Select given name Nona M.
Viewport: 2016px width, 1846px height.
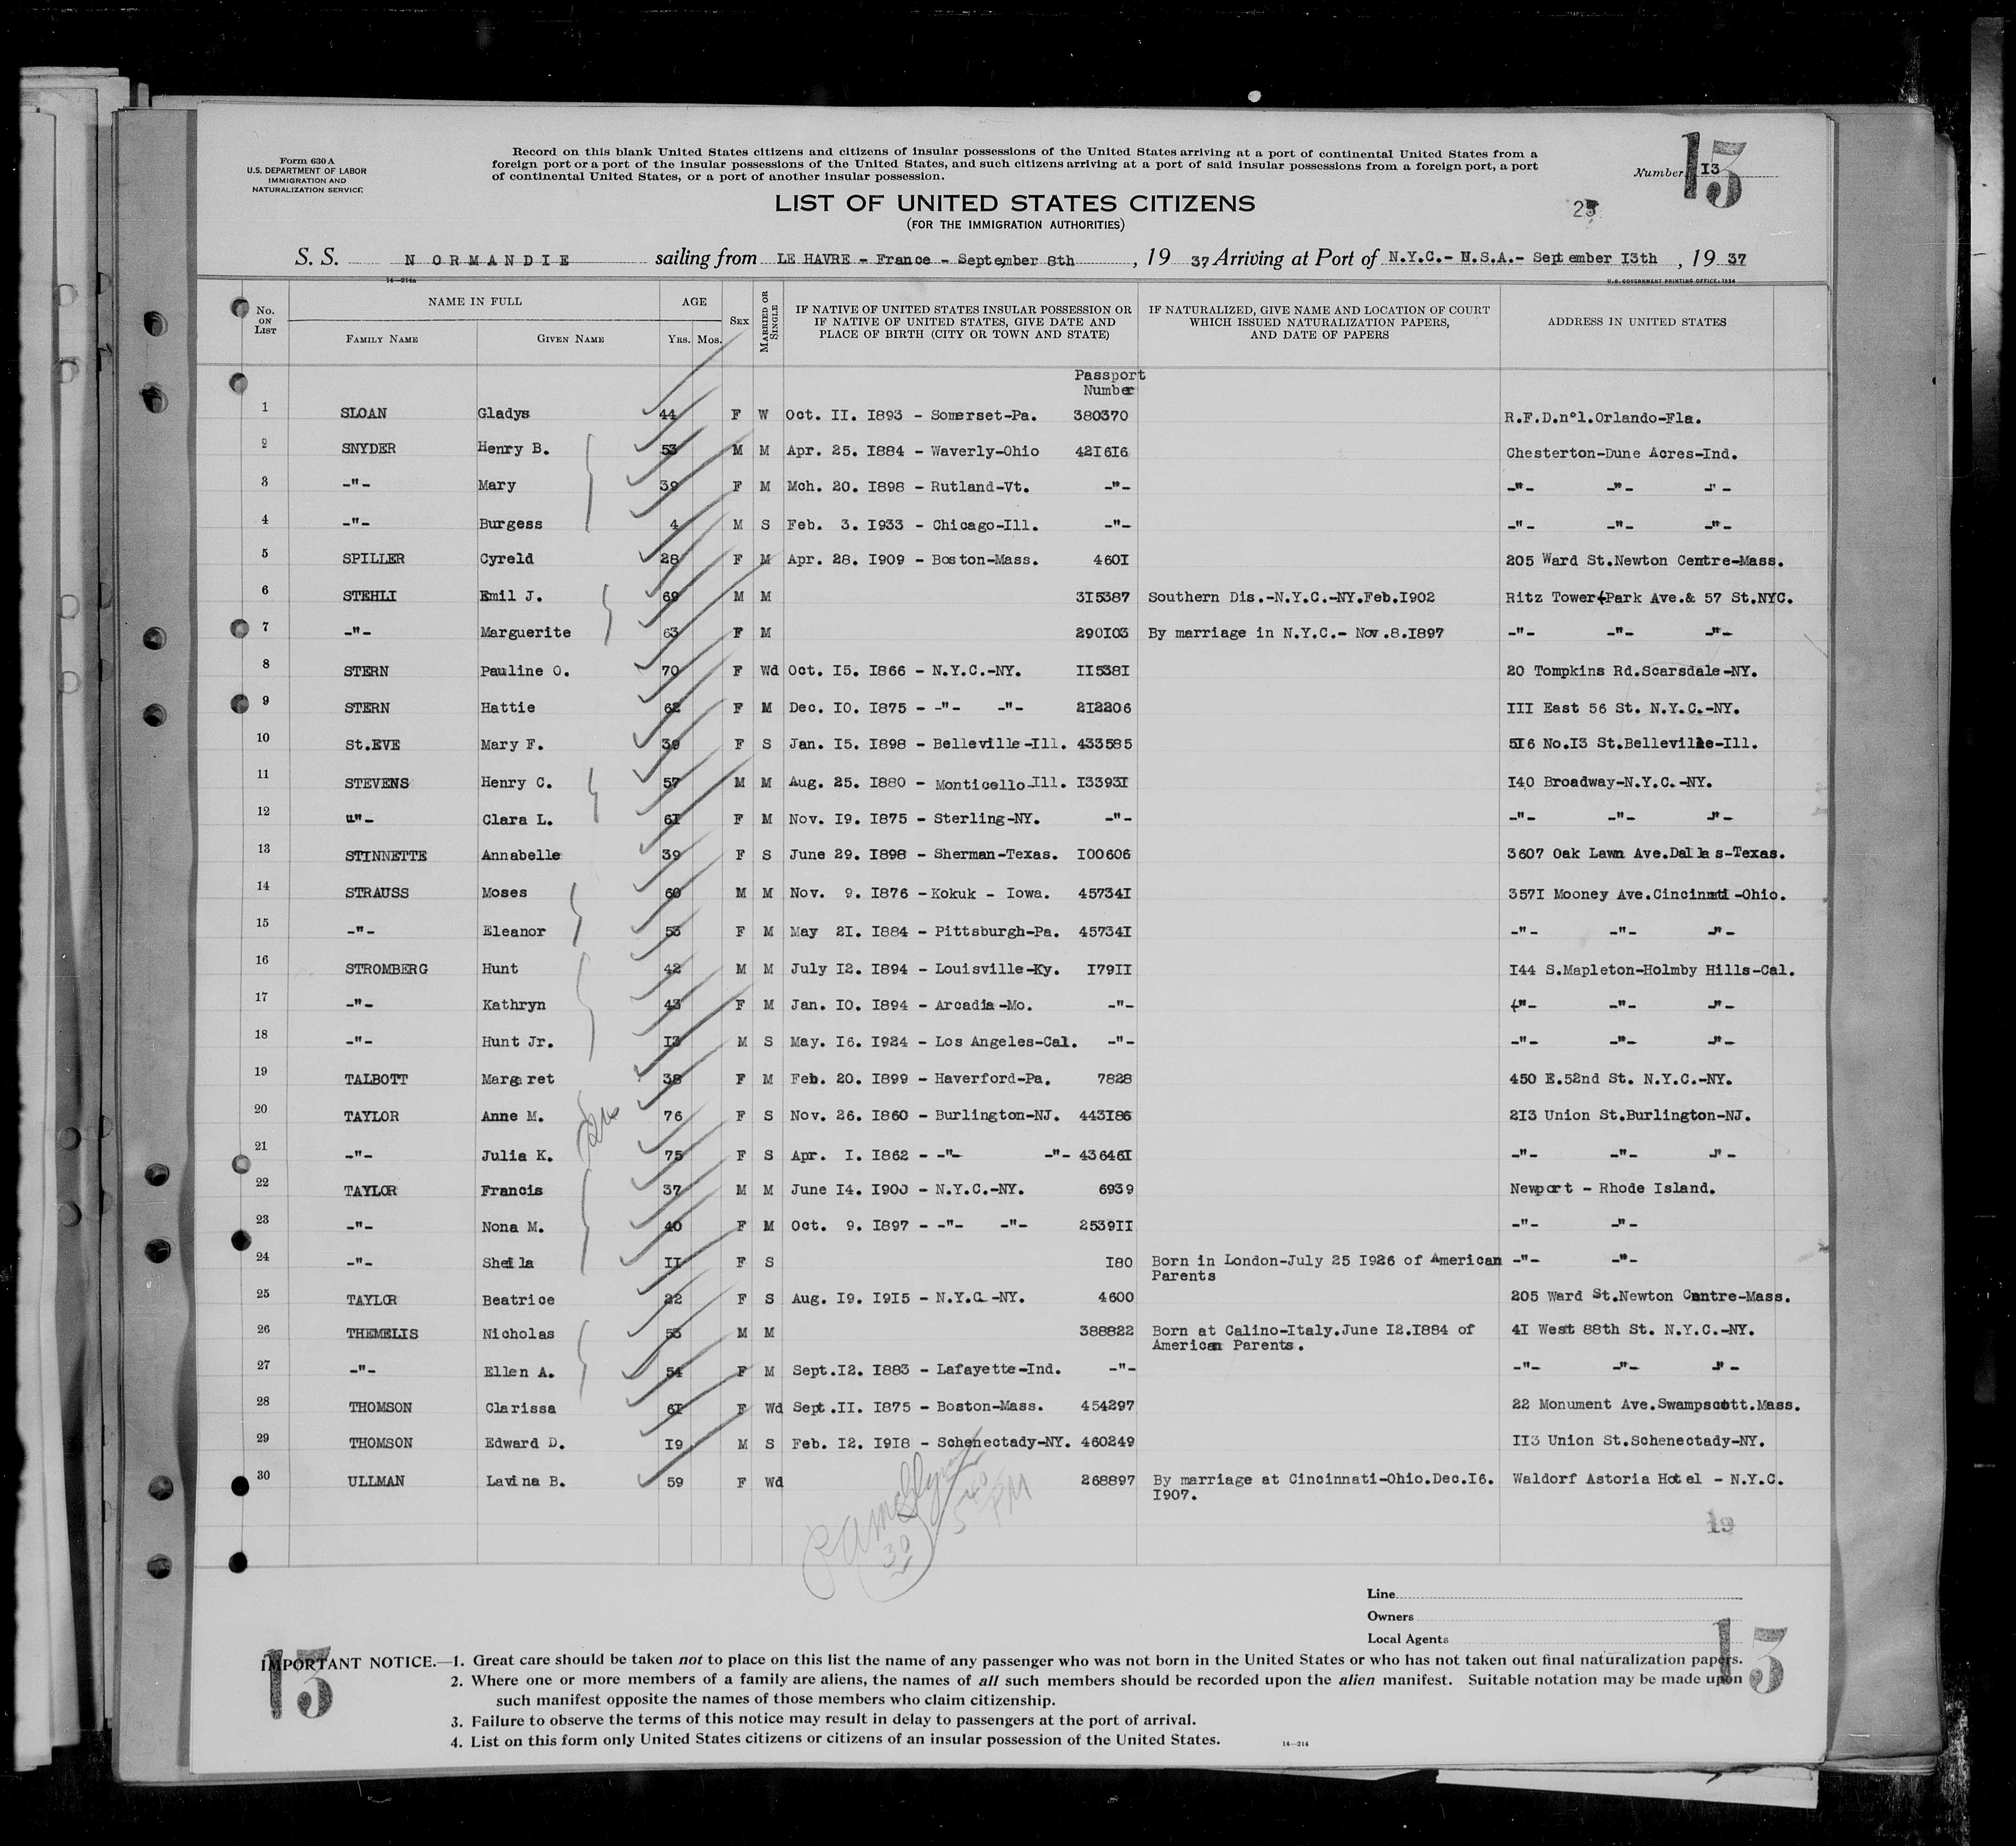[513, 1228]
